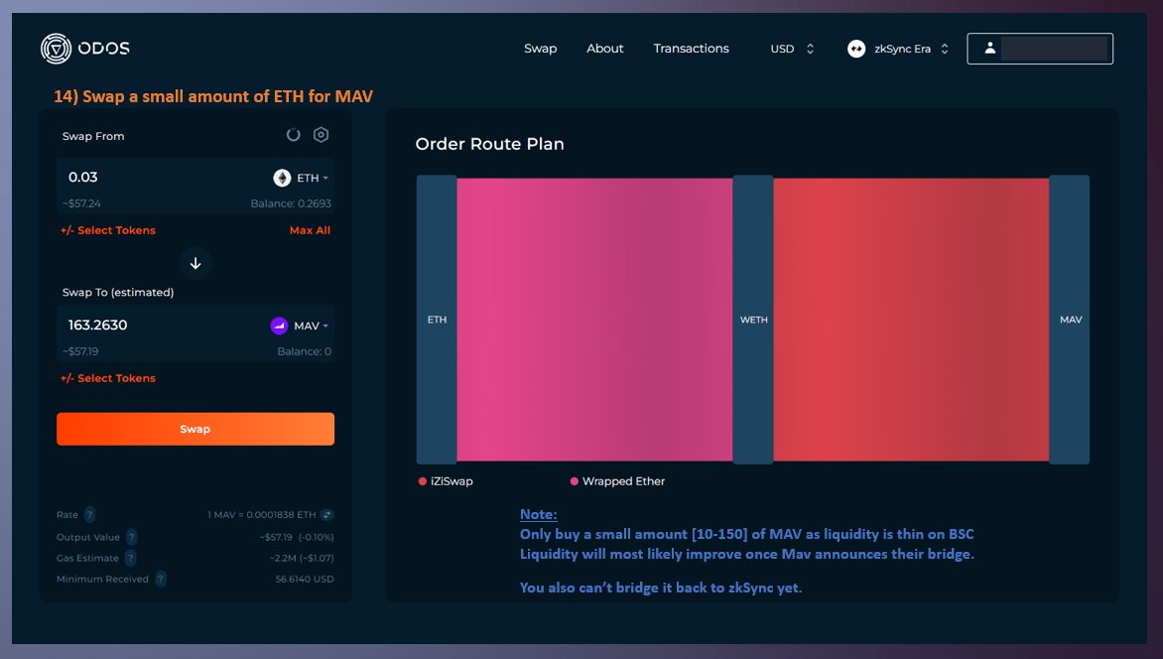Click the Wrapped Ether legend dot
Screen dimensions: 1163x659
pos(575,481)
